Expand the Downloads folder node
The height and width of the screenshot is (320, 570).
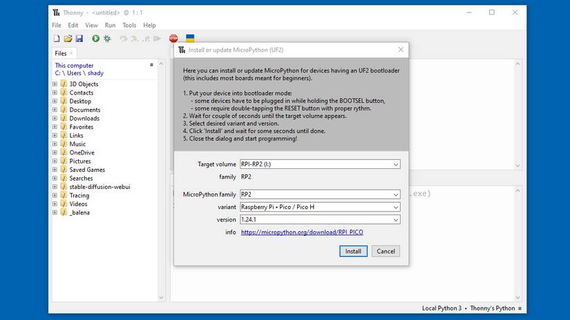tap(55, 119)
